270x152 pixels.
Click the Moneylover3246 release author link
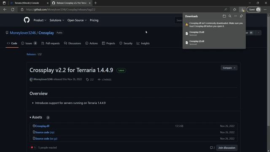tap(43, 79)
